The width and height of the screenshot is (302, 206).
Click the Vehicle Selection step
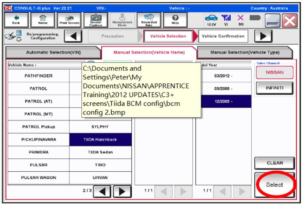(x=168, y=36)
